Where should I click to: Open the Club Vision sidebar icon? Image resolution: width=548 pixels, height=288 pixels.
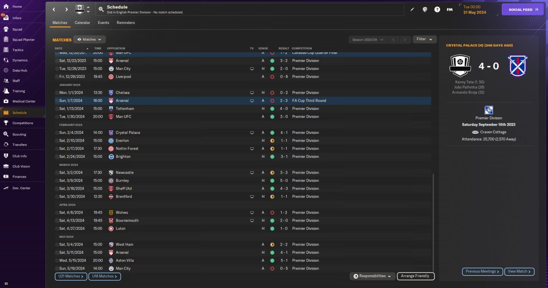point(6,166)
